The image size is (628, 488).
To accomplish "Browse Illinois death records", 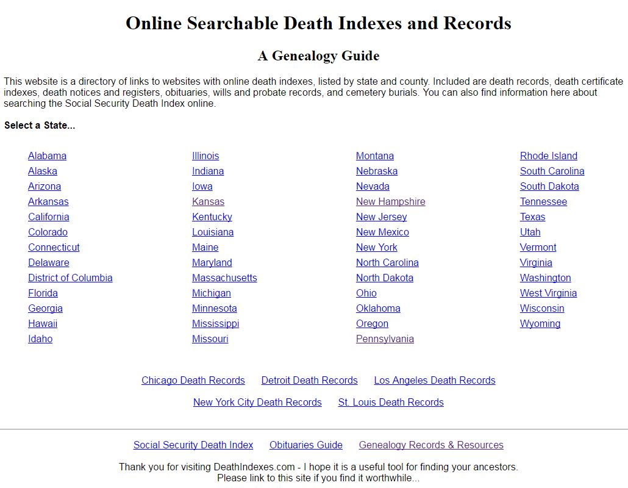I will click(205, 156).
